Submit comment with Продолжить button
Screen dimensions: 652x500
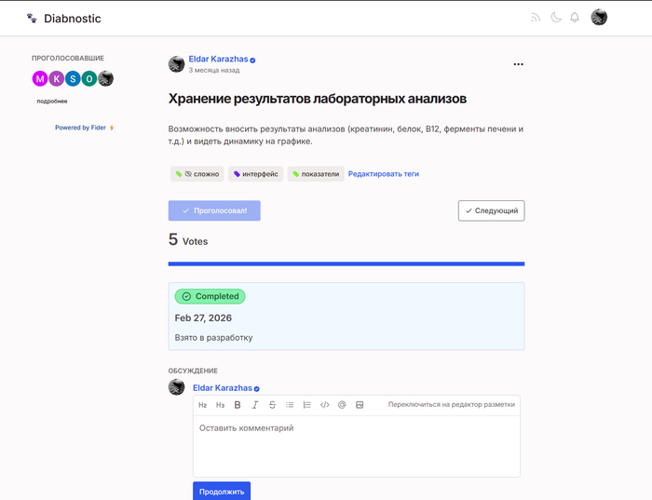(x=222, y=492)
